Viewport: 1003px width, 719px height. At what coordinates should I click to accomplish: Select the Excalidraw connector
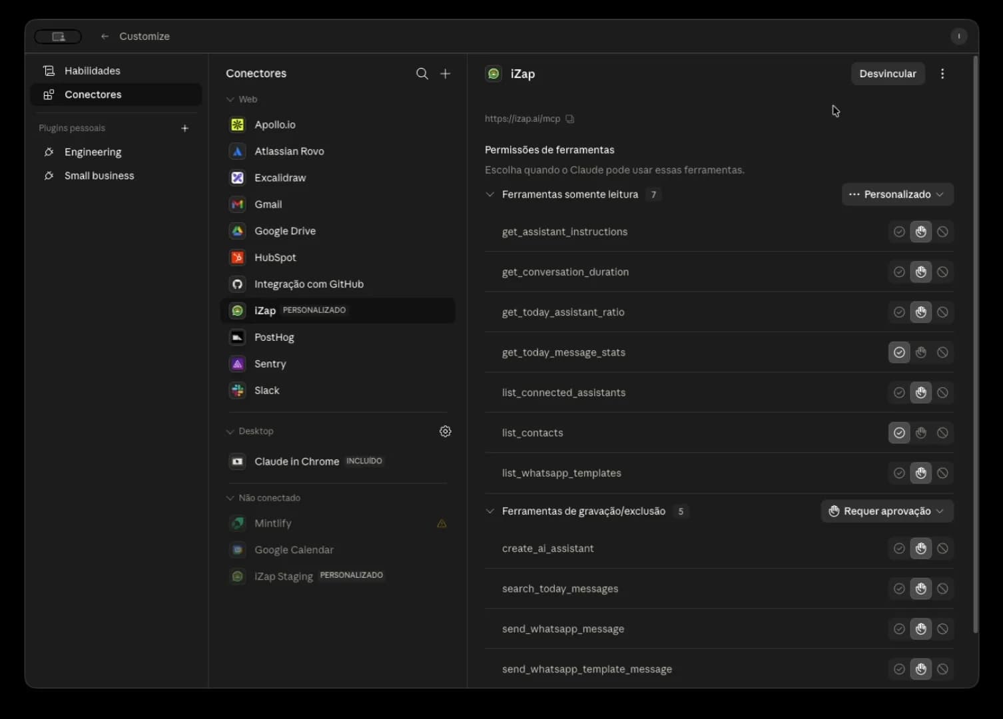tap(338, 178)
